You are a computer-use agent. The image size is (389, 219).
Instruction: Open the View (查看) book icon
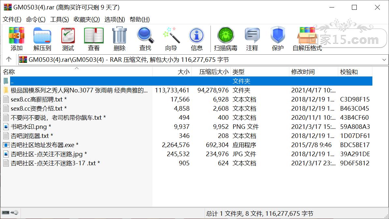[94, 35]
